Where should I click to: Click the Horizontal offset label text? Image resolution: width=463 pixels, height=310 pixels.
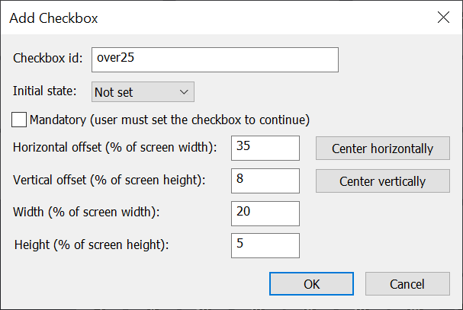point(116,148)
